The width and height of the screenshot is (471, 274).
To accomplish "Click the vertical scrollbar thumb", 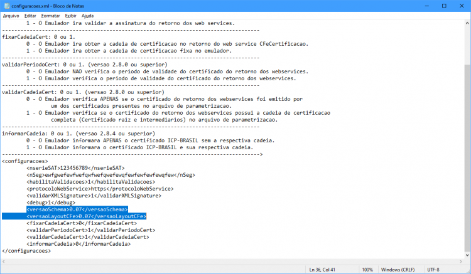I will click(467, 157).
